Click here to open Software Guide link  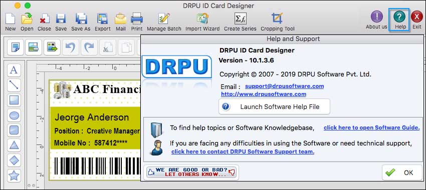coord(372,127)
